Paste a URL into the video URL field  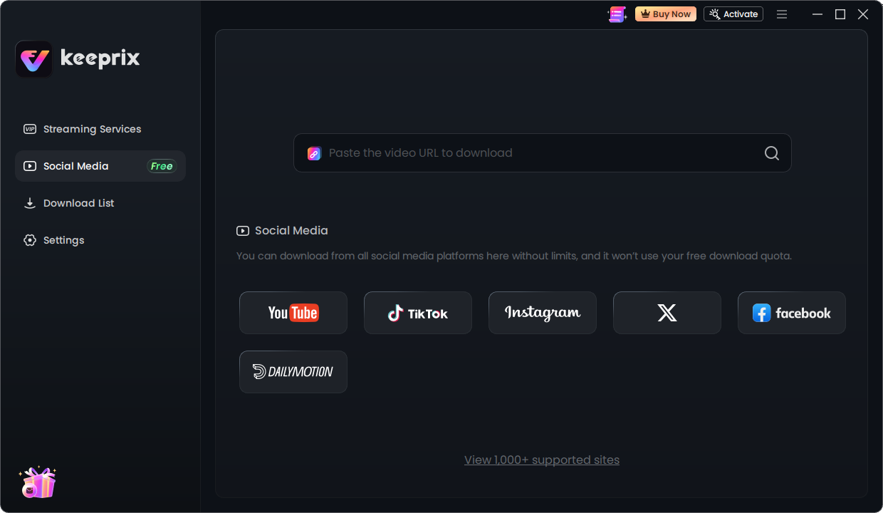(543, 152)
